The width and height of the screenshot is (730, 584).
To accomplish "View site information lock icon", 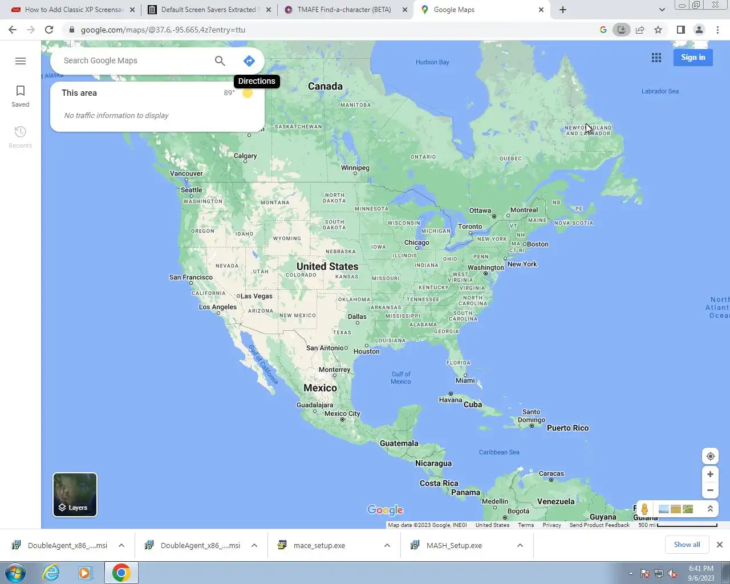I will click(72, 30).
